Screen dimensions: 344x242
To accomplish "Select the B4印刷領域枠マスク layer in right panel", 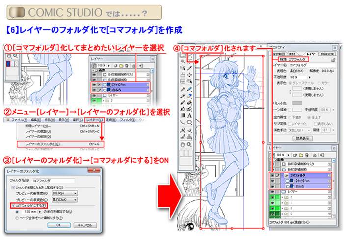I will click(300, 164).
